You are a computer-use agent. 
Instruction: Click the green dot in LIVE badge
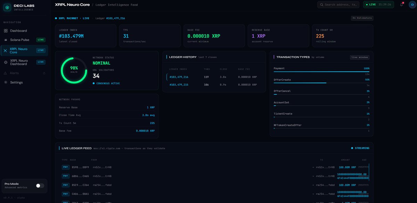[x=367, y=5]
